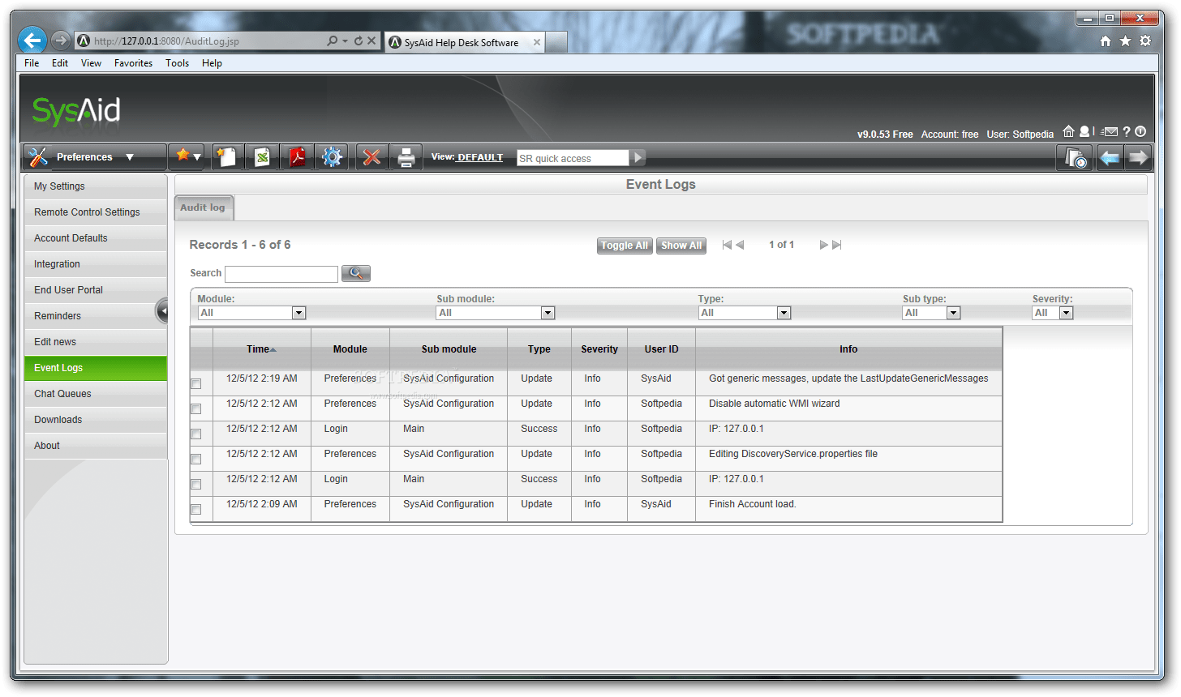Click the help question mark icon
1181x697 pixels.
click(x=1127, y=131)
